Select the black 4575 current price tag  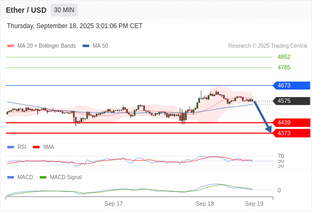point(291,101)
